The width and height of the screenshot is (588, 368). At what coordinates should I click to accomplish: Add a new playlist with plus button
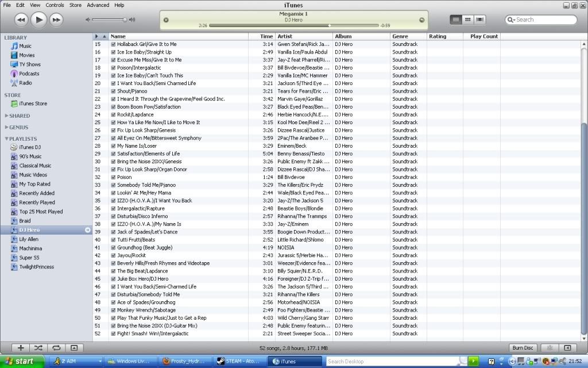click(21, 348)
